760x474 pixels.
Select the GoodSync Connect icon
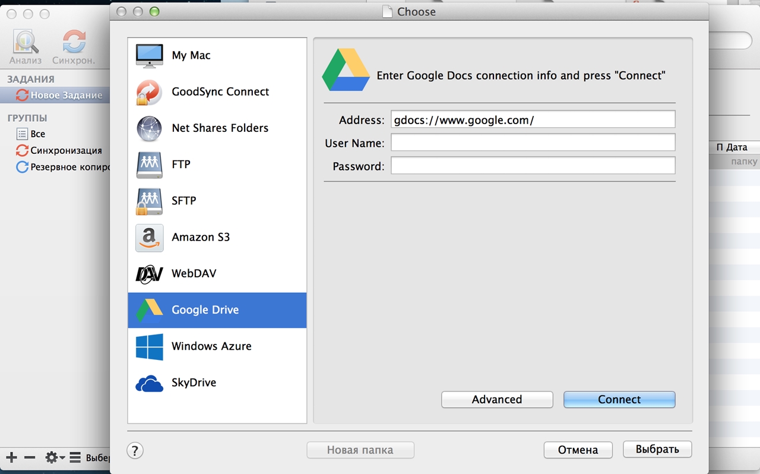(x=149, y=92)
